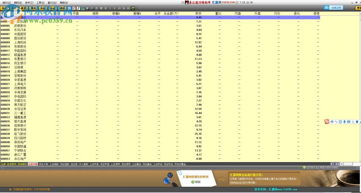Select the 中小盘股 bottom tab
The width and height of the screenshot is (361, 193).
[x=84, y=164]
